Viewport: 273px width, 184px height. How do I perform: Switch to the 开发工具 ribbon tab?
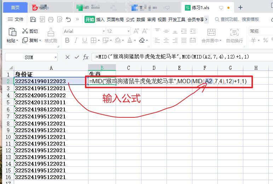[x=177, y=19]
